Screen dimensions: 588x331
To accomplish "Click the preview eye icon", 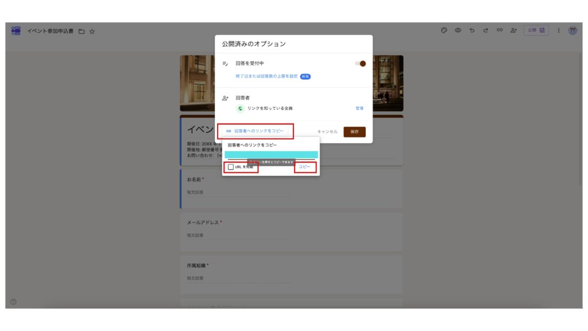I will (x=458, y=30).
